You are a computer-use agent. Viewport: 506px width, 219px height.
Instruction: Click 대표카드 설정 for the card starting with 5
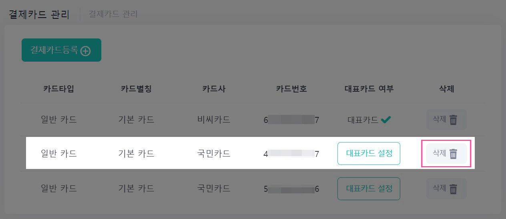click(369, 189)
